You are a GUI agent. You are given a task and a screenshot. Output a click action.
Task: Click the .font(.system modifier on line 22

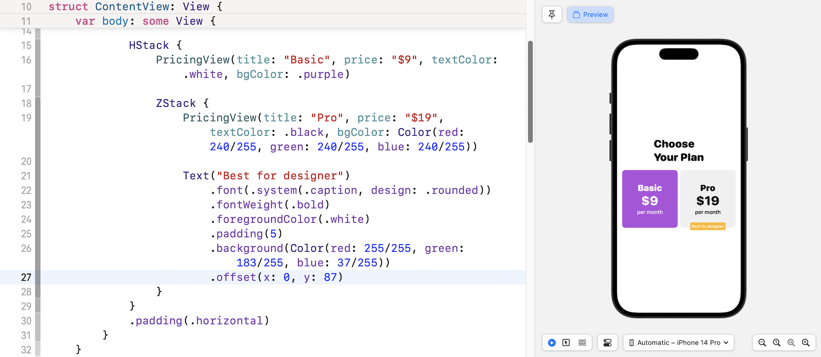[350, 190]
